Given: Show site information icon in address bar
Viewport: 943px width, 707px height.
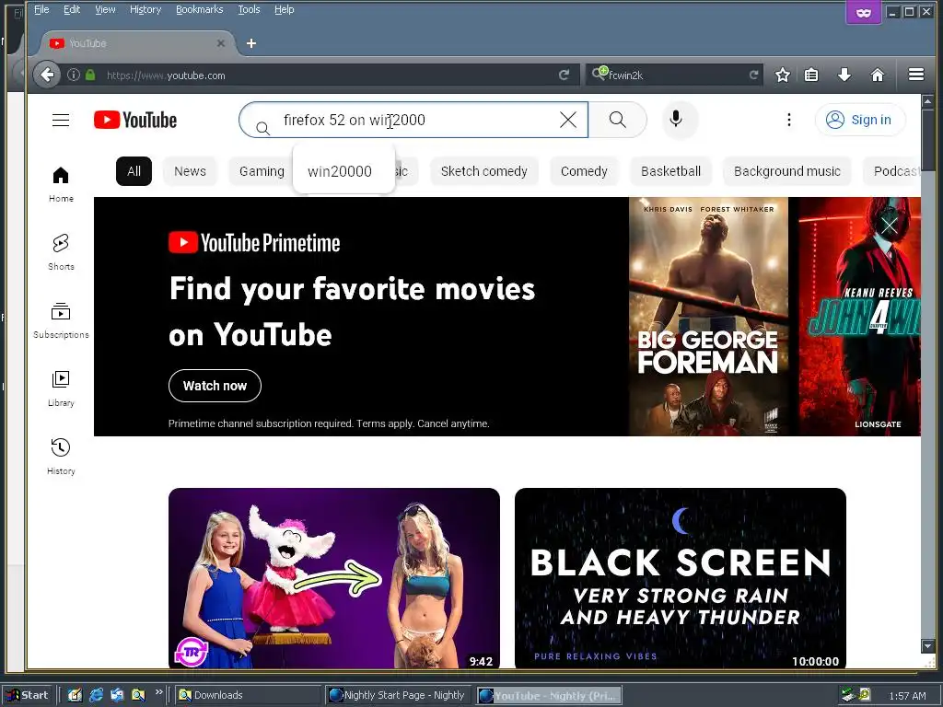Looking at the screenshot, I should click(x=74, y=75).
